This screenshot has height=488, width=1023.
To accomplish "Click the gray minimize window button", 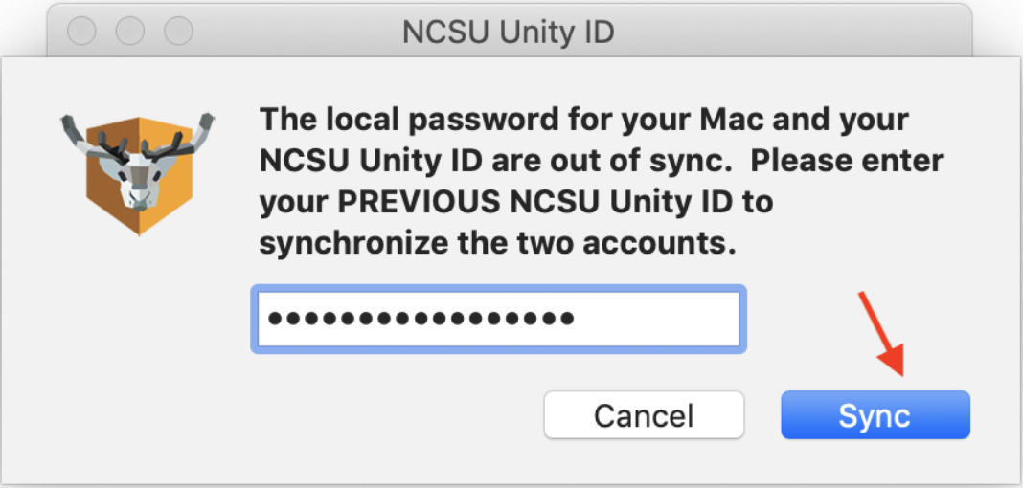I will [x=130, y=32].
